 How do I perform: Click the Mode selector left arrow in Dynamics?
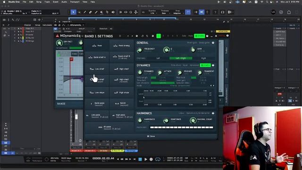[x=211, y=85]
